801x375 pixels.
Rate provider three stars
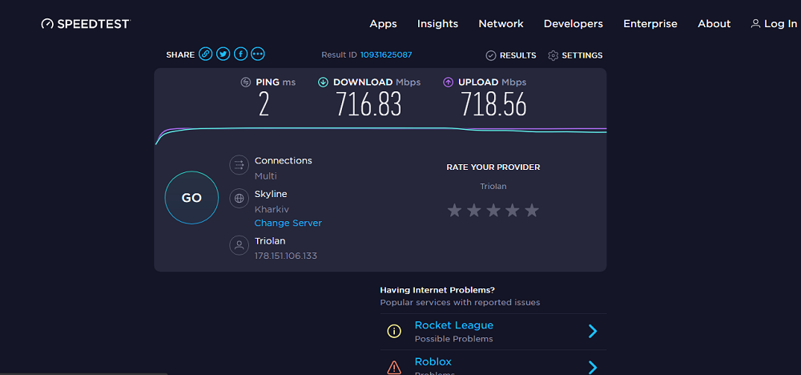tap(493, 210)
